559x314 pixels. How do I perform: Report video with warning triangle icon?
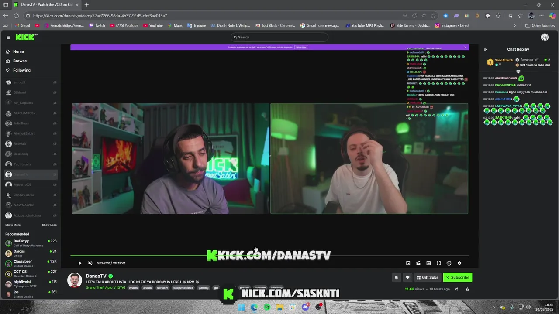pos(467,289)
